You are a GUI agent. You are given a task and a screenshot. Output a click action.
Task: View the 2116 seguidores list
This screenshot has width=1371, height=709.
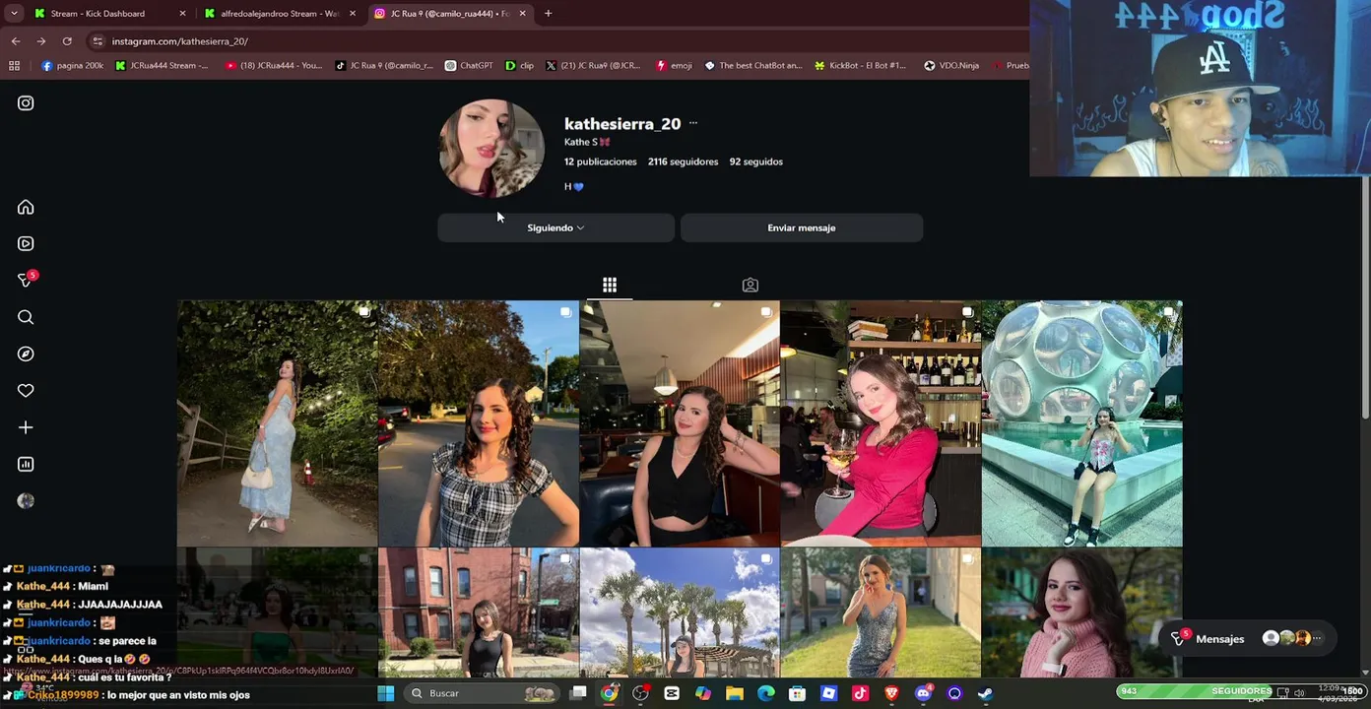coord(683,161)
